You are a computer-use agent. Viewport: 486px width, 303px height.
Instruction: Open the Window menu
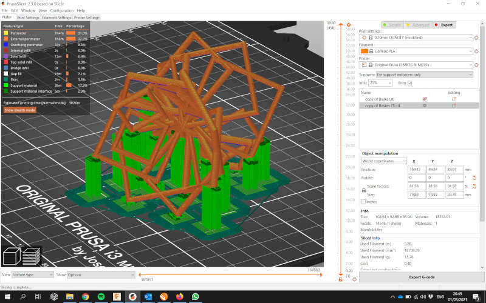(x=28, y=10)
